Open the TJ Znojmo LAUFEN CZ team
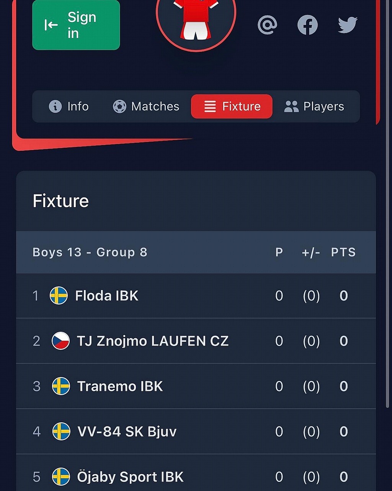The width and height of the screenshot is (392, 491). point(153,341)
